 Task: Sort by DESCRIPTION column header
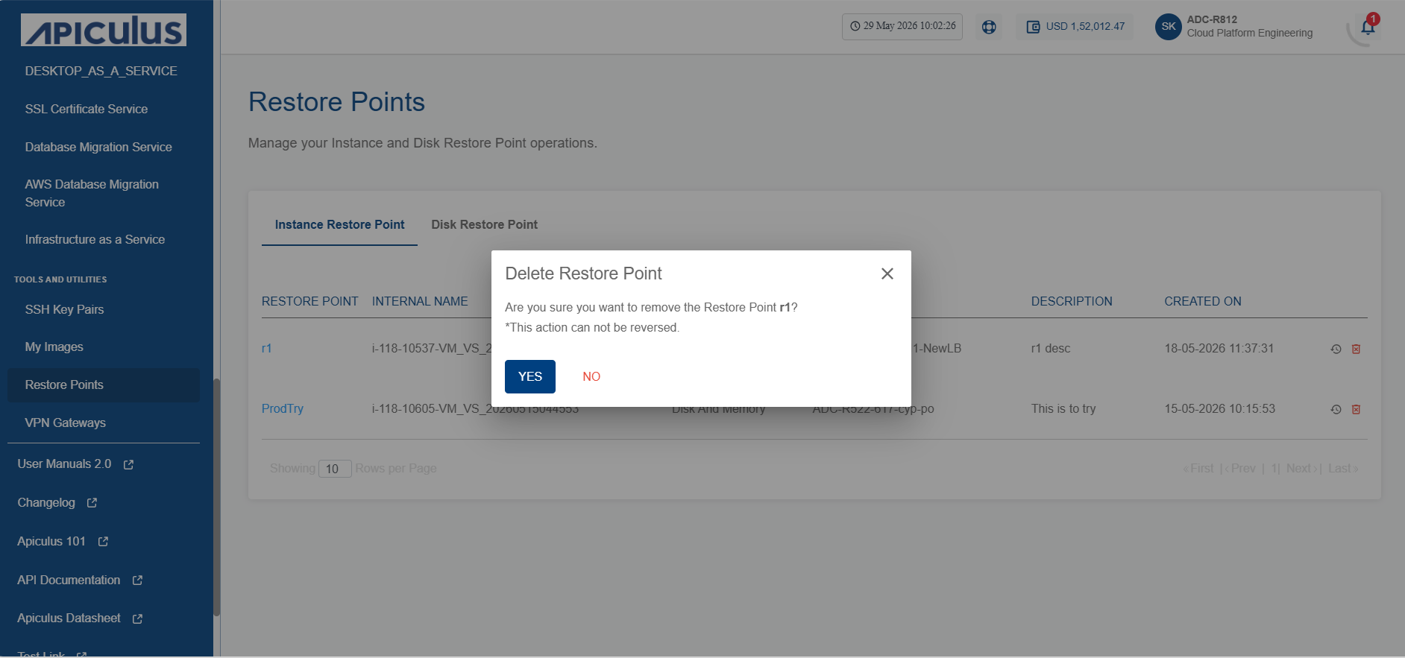coord(1072,301)
